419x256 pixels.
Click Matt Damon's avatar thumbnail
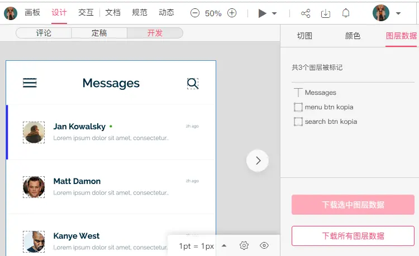pos(34,187)
